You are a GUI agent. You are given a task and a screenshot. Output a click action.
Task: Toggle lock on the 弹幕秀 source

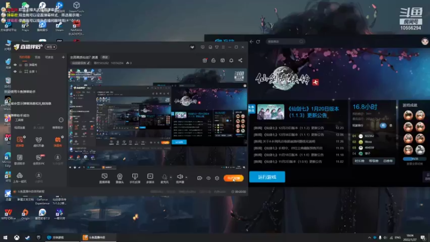click(20, 65)
